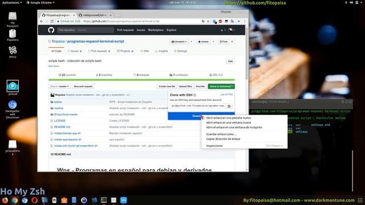The image size is (365, 205).
Task: Open the applications grid at dock corner
Action: pyautogui.click(x=360, y=200)
